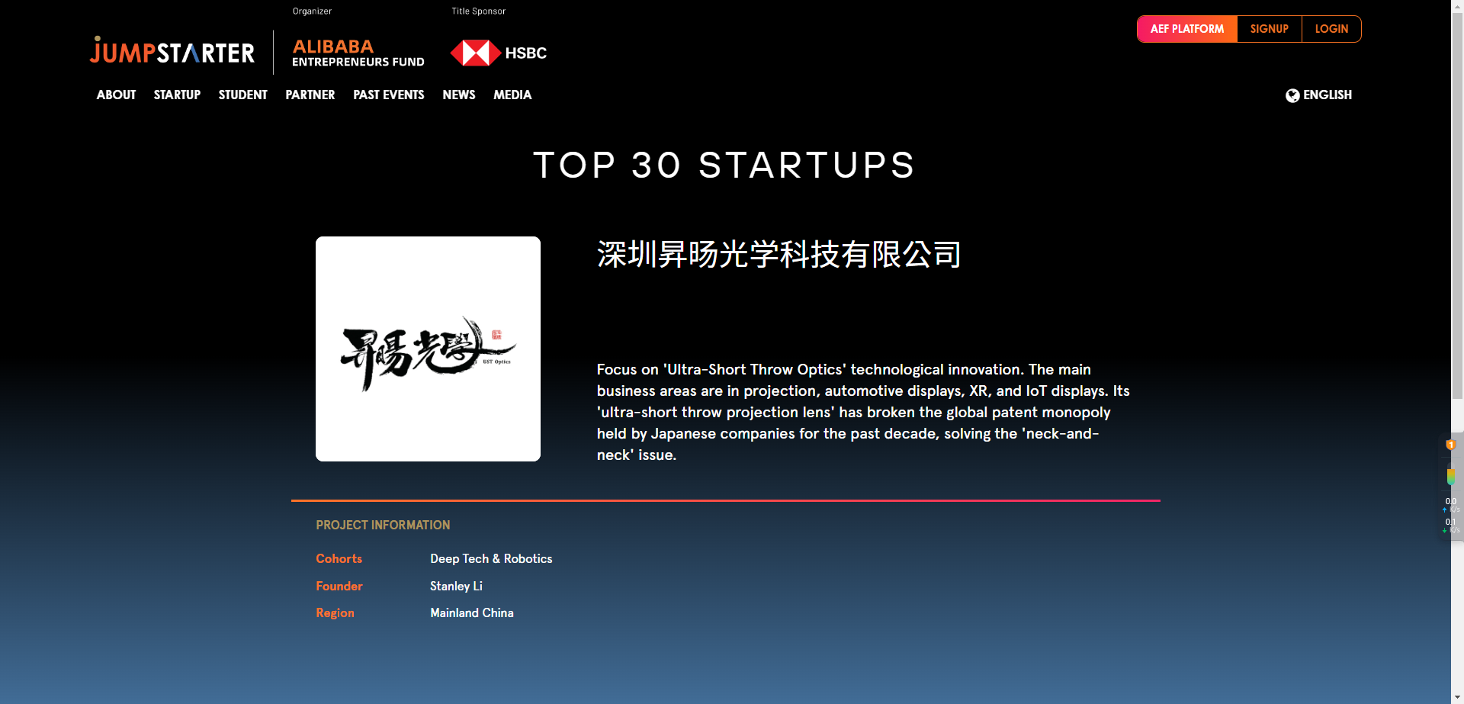Click the memory usage gauge in side widget
This screenshot has width=1464, height=704.
click(1450, 474)
